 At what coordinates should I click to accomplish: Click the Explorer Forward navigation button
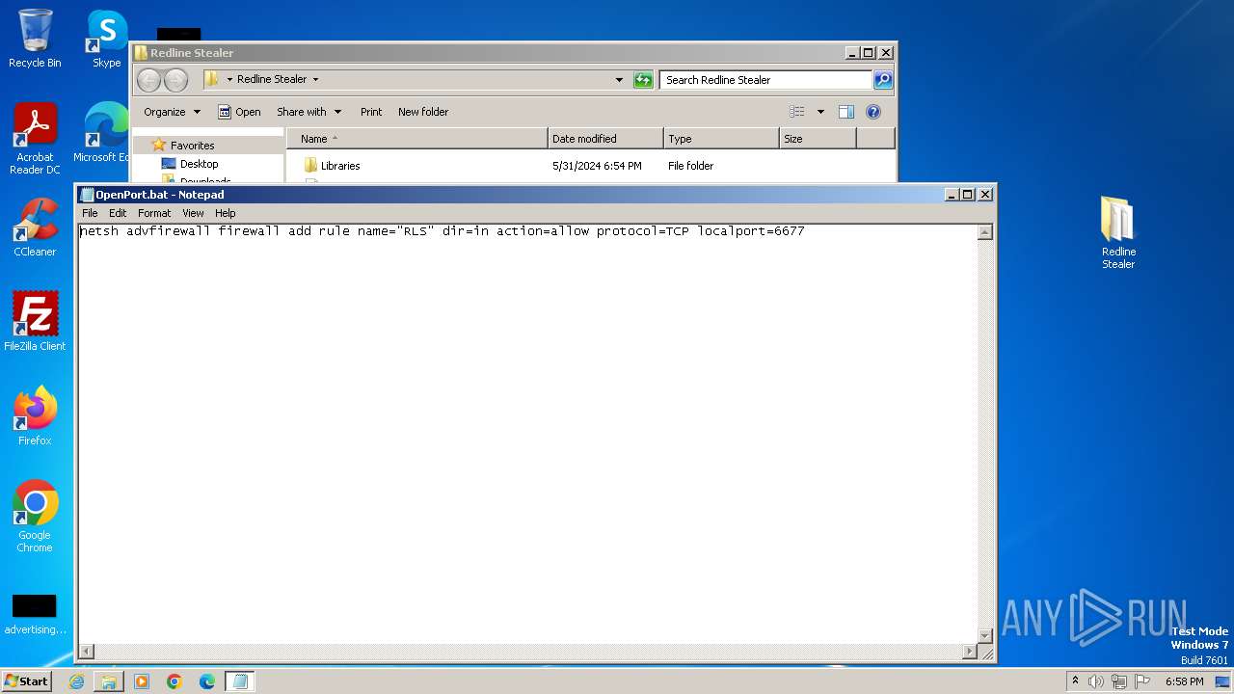click(175, 80)
